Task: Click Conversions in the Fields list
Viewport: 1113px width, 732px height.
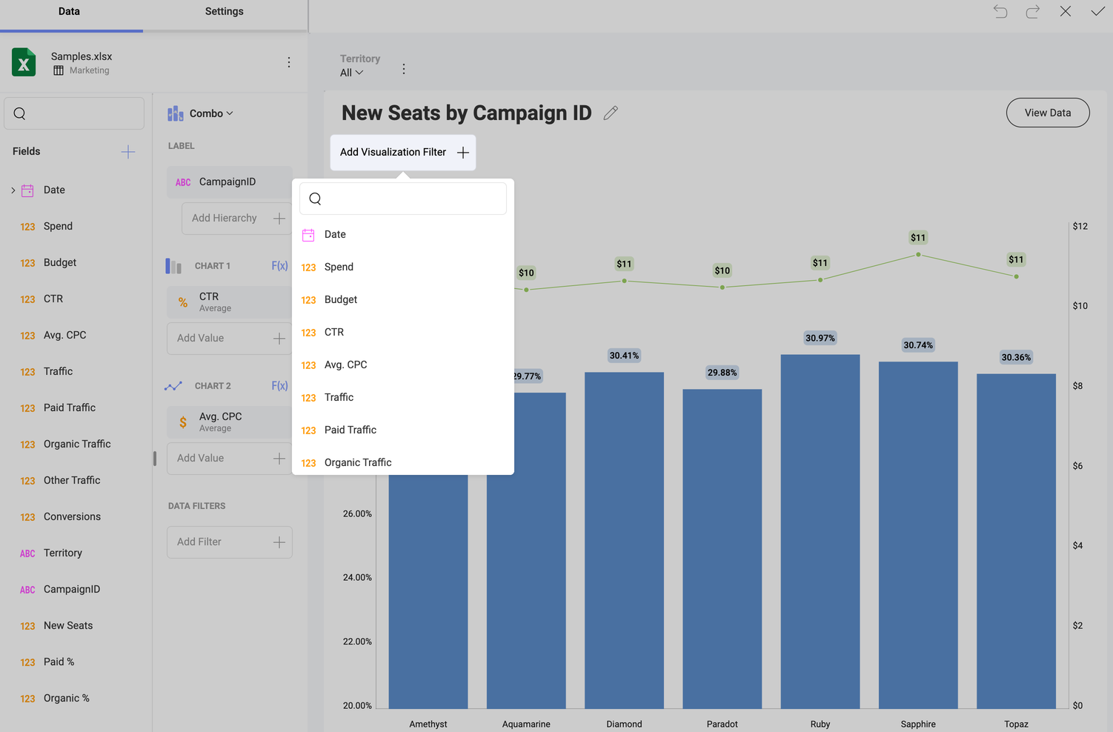Action: [x=72, y=516]
